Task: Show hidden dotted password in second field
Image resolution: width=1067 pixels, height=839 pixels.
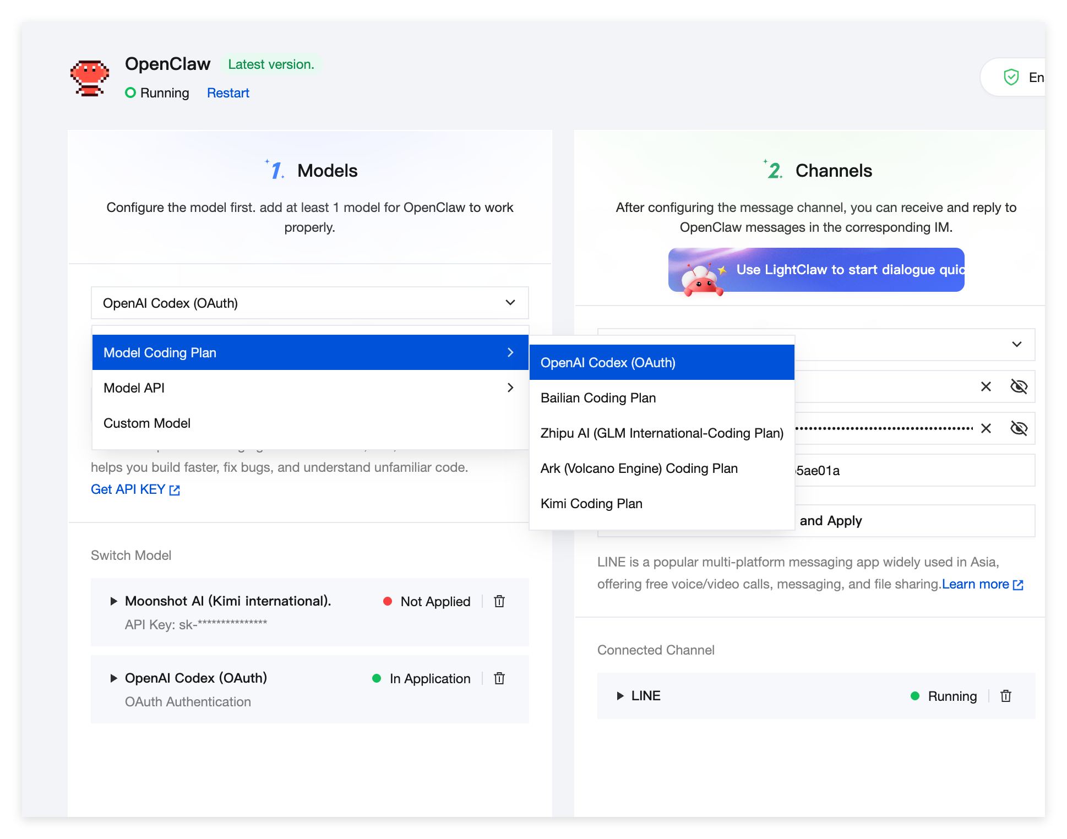Action: (x=1019, y=428)
